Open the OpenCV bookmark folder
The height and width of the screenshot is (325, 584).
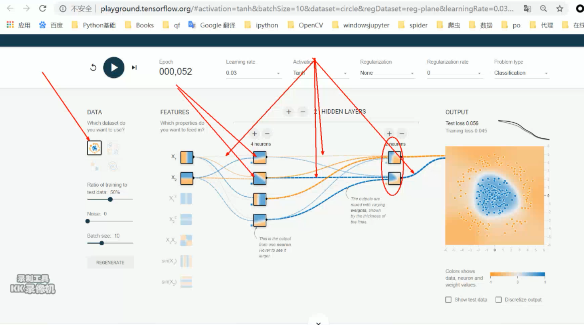306,25
